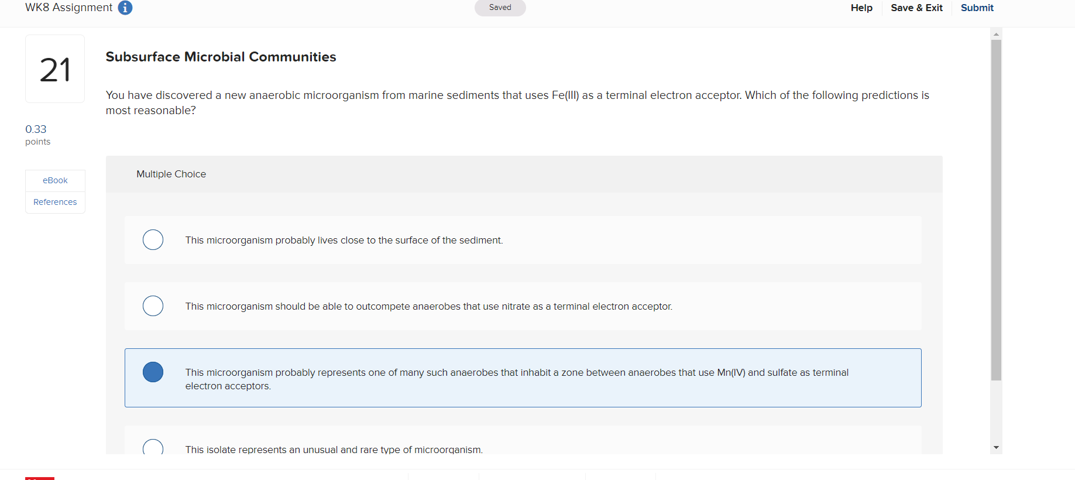
Task: Click the red app icon in the bottom-left corner
Action: tap(40, 476)
